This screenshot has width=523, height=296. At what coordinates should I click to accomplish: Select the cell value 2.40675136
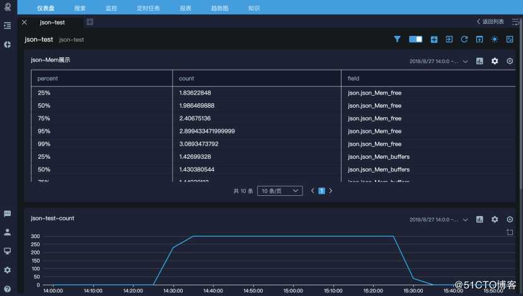(195, 118)
